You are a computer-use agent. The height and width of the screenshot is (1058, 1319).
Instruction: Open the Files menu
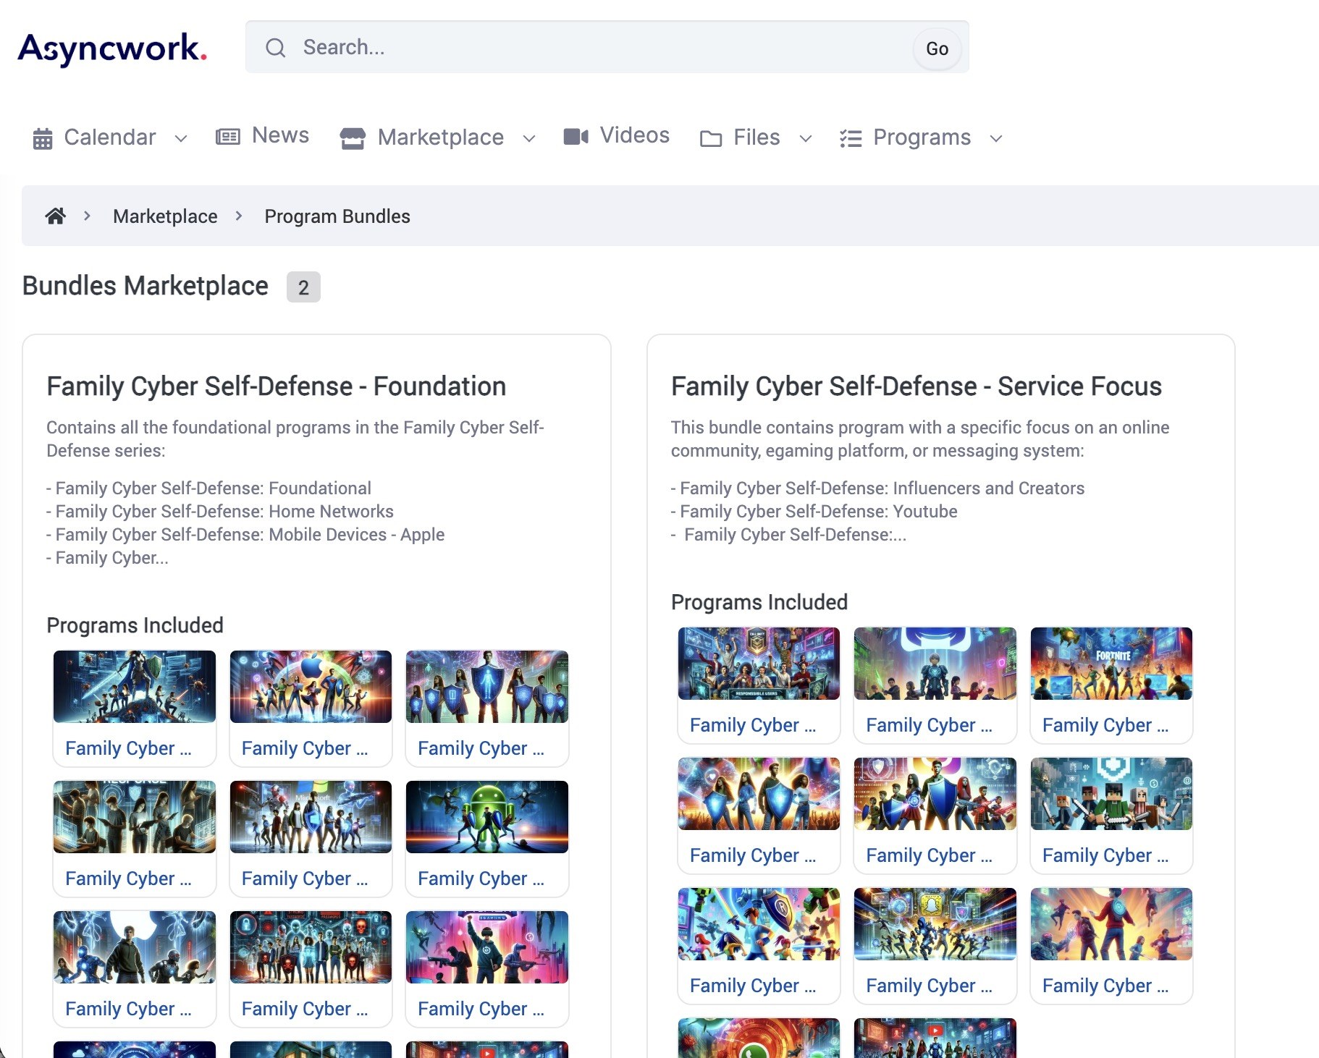tap(757, 137)
